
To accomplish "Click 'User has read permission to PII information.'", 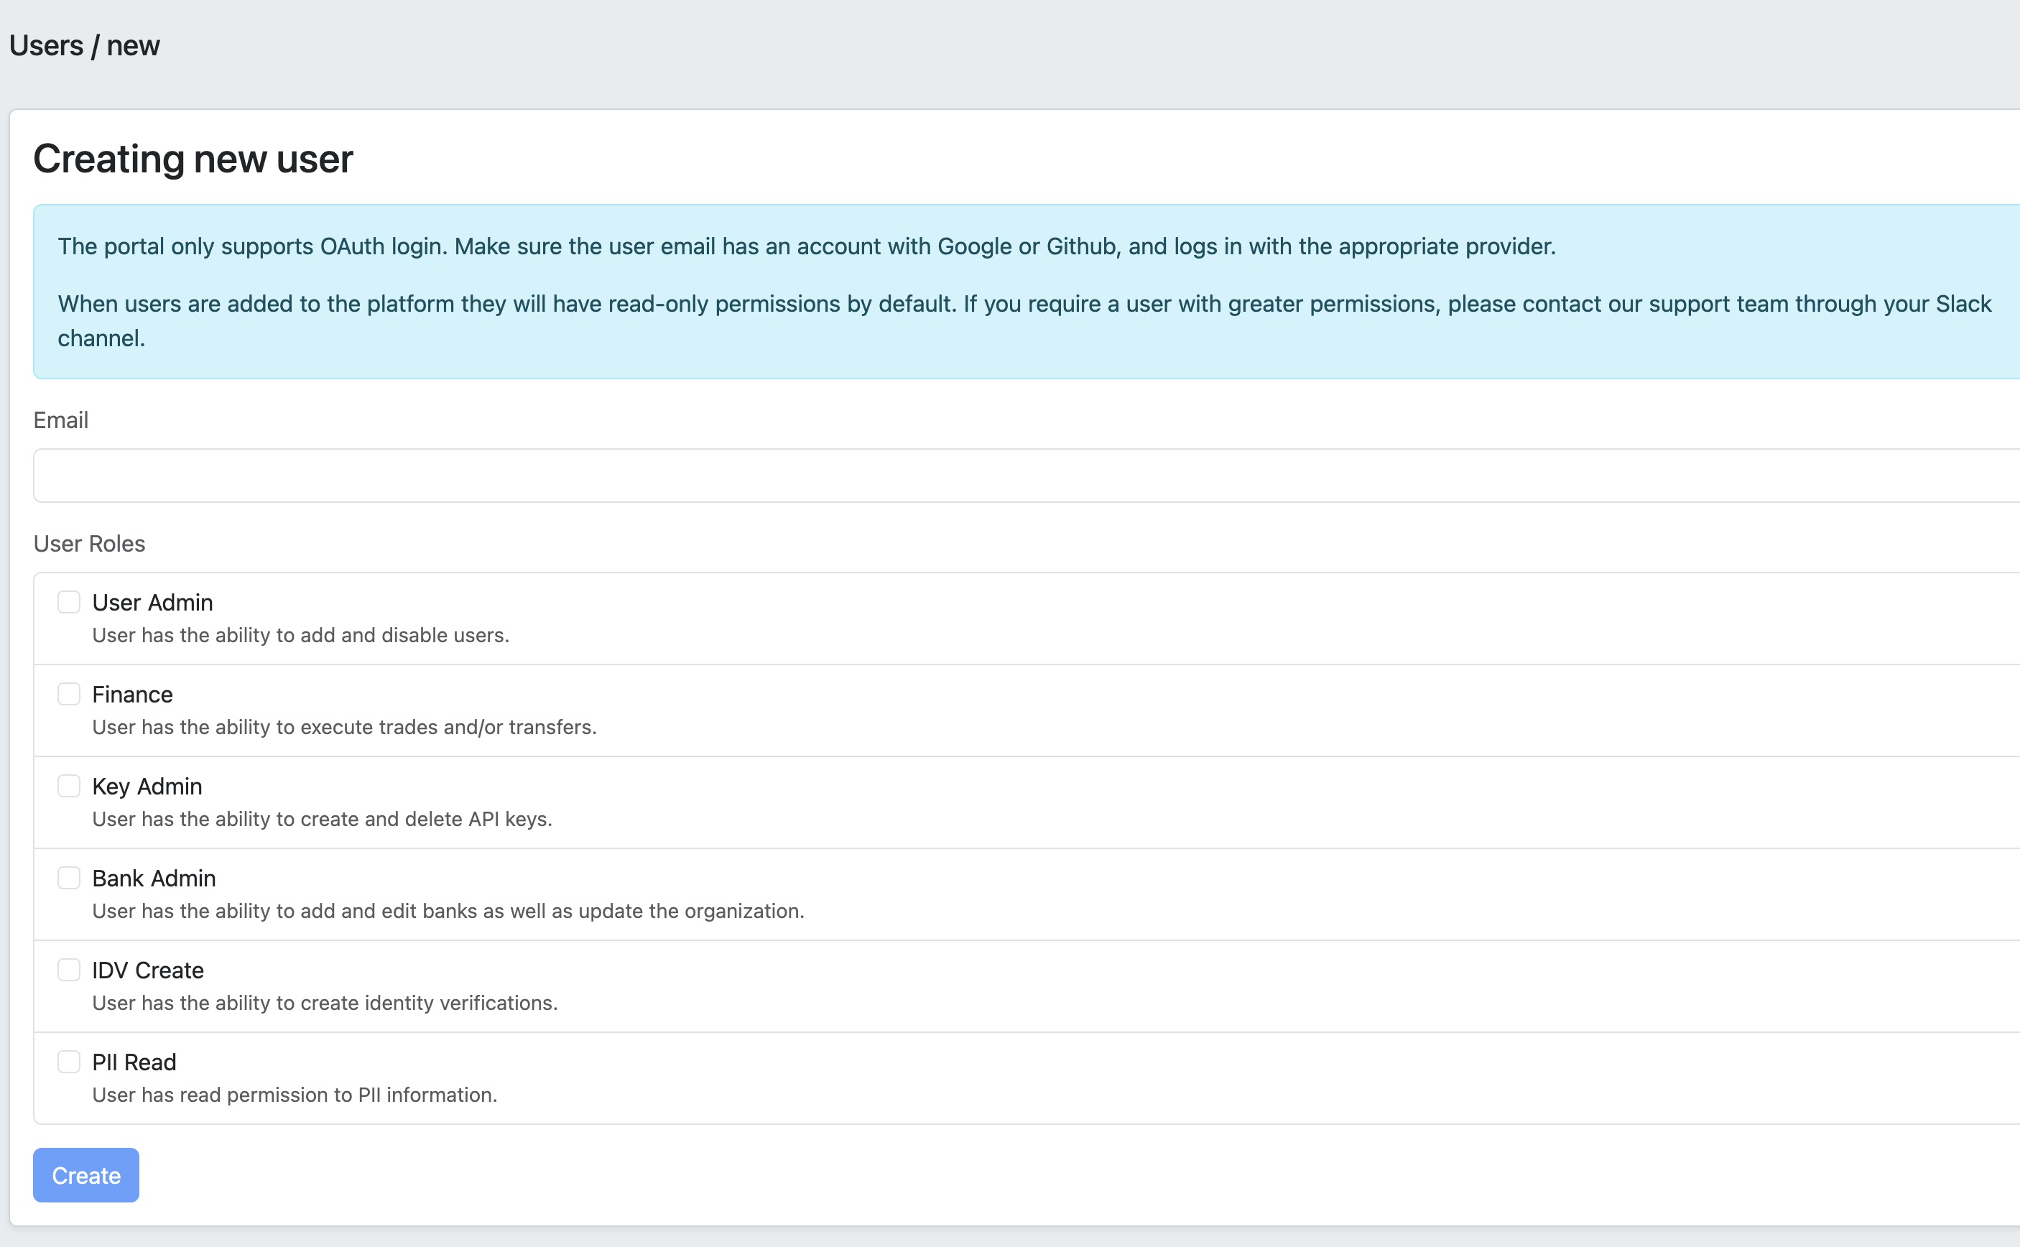I will pos(295,1095).
